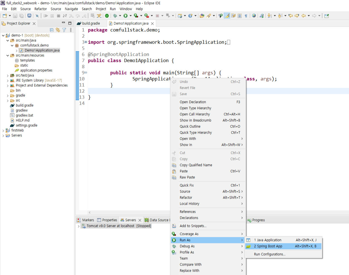Image resolution: width=349 pixels, height=275 pixels.
Task: Choose Run Configurations... in submenu
Action: [270, 254]
